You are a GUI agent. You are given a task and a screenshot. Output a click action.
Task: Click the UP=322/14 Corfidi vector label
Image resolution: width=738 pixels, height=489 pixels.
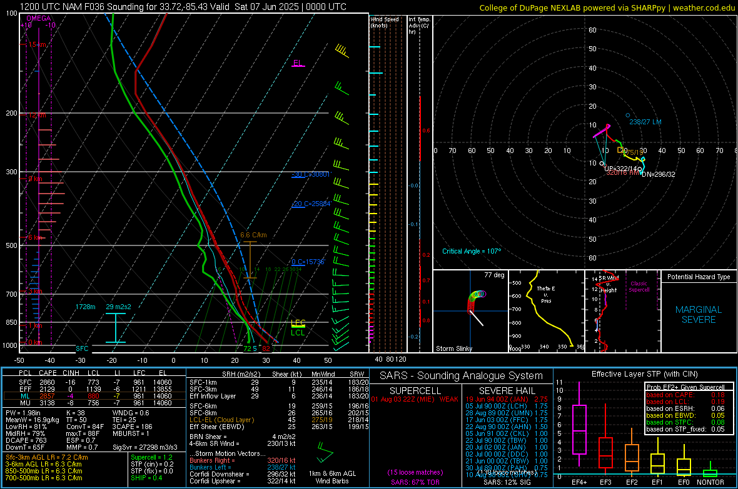click(620, 169)
